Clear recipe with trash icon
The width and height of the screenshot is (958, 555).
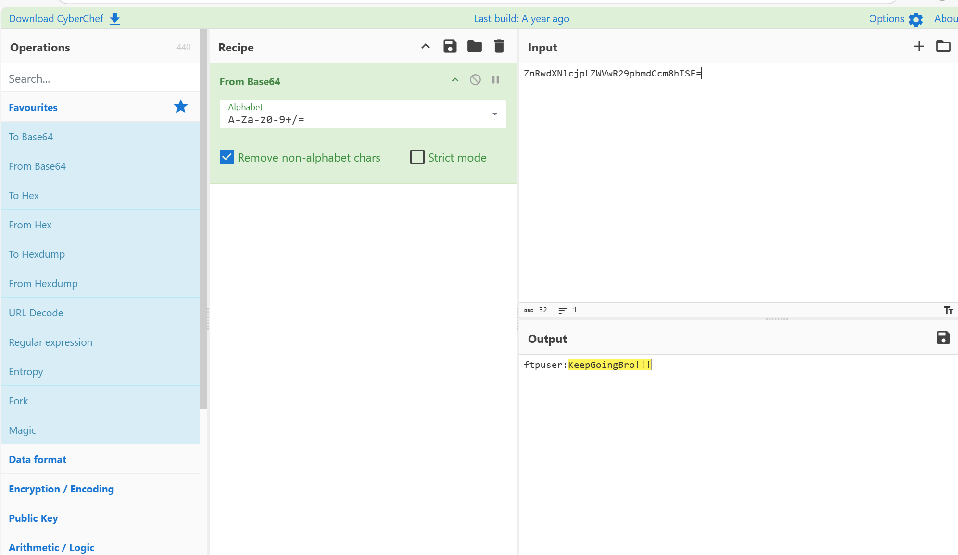click(499, 47)
